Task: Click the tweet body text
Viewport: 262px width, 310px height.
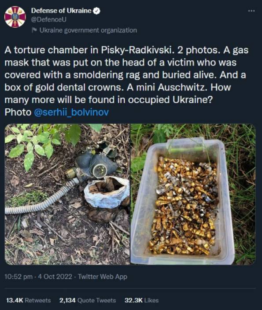Action: (126, 81)
